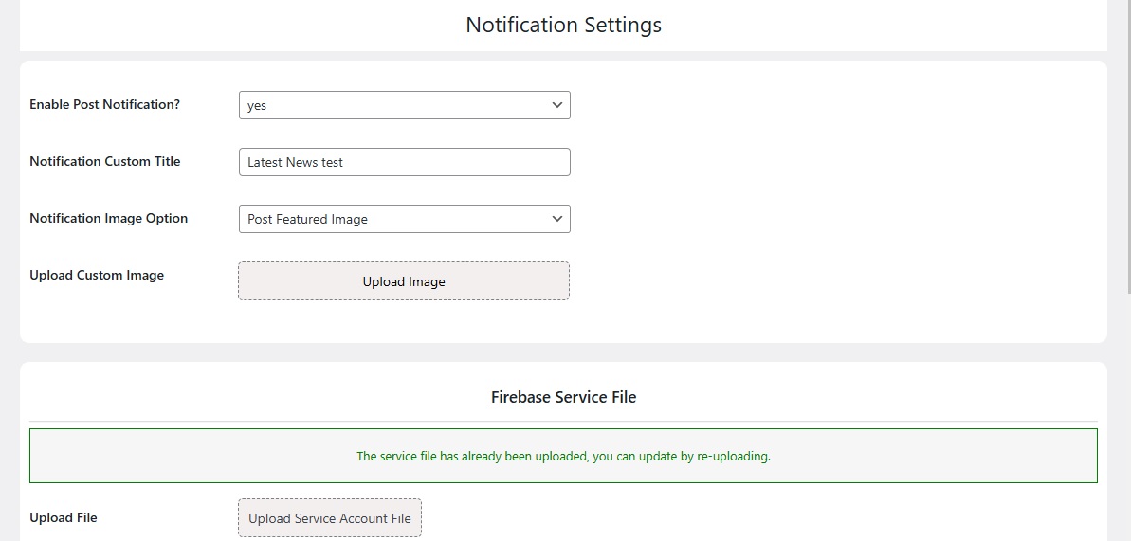Click the vertical scrollbar thumb at right edge
This screenshot has height=541, width=1131.
tap(1128, 147)
